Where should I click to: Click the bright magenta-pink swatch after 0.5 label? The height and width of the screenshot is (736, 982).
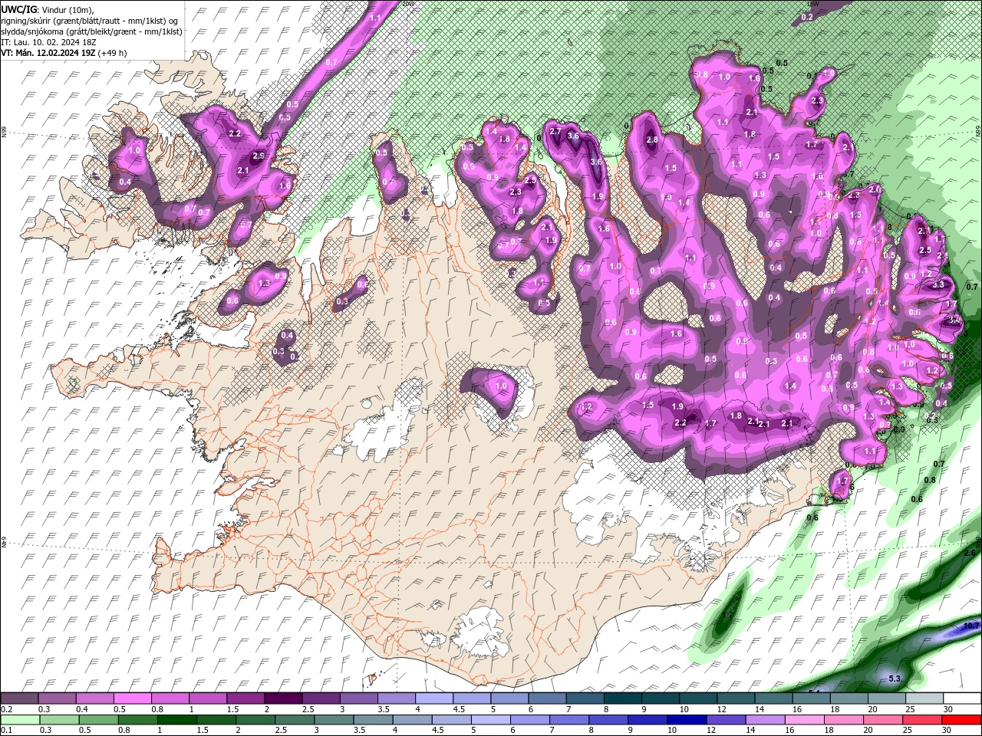pos(132,698)
